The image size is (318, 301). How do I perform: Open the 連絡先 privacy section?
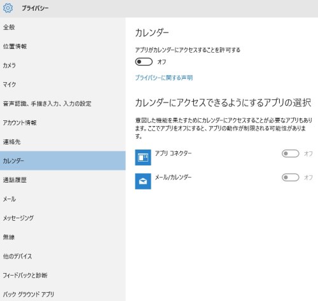(x=63, y=142)
